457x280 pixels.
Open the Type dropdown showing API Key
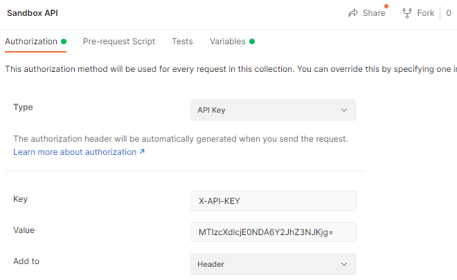(273, 110)
